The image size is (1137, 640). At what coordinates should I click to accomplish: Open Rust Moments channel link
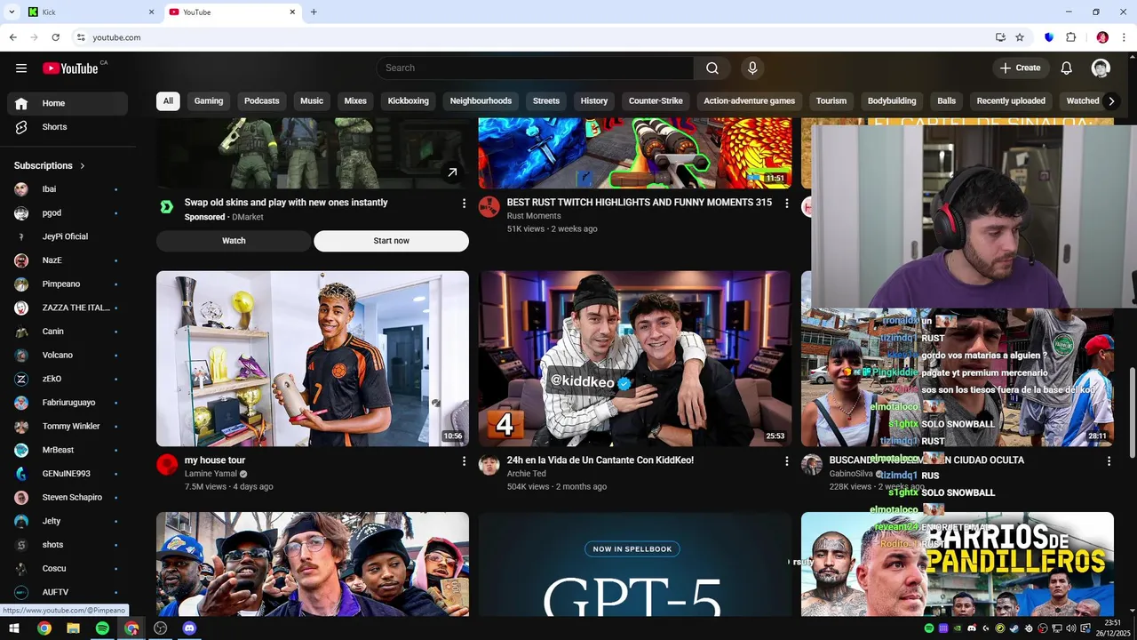pos(534,216)
